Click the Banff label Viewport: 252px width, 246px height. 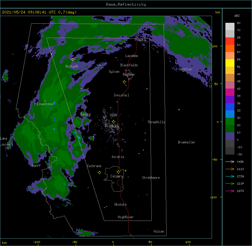tap(36, 166)
